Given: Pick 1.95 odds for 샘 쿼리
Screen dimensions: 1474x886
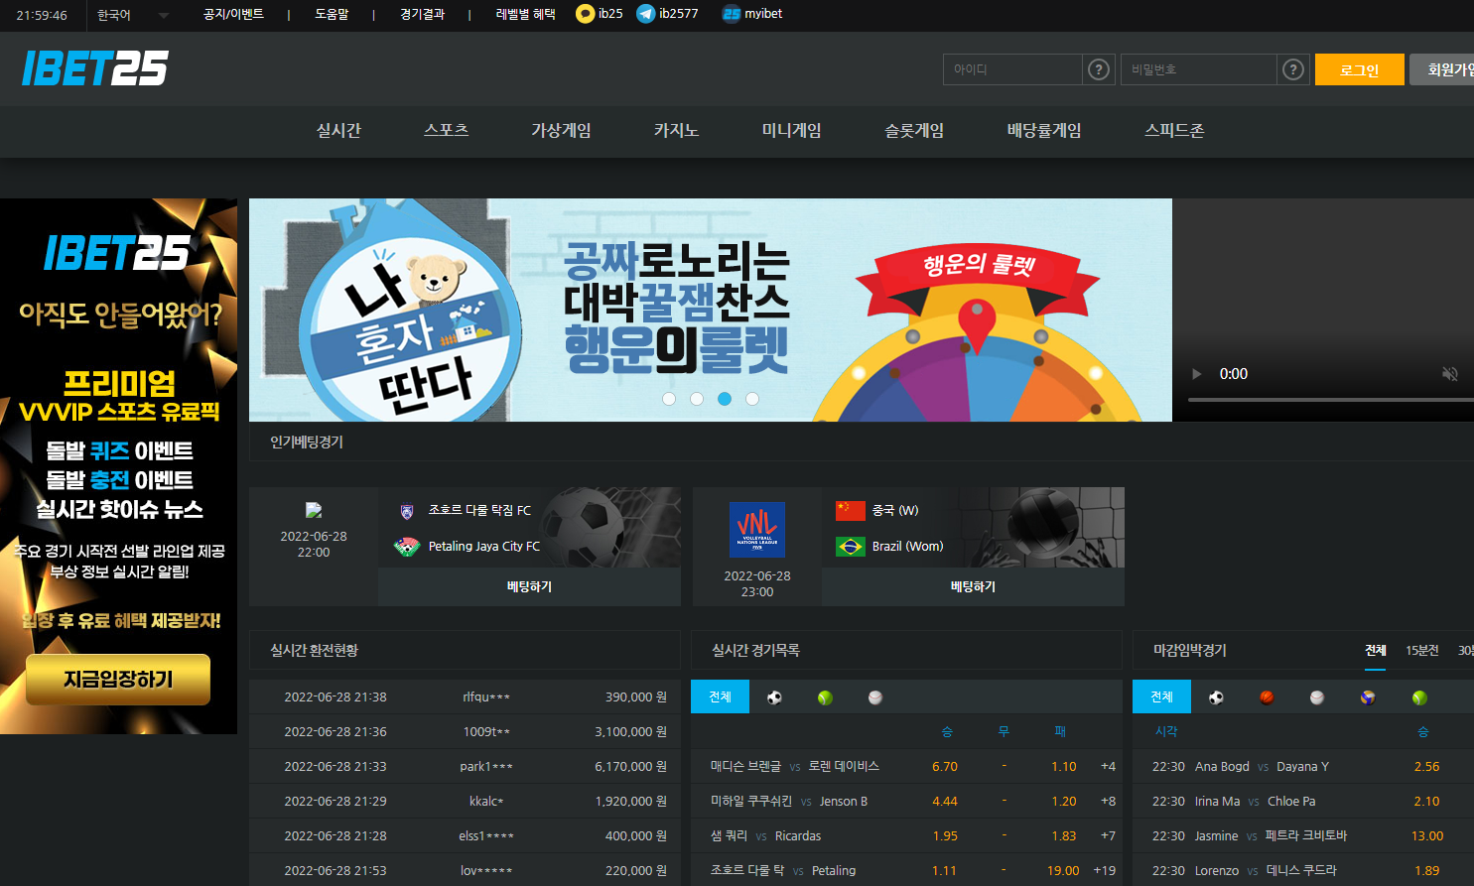Looking at the screenshot, I should point(945,835).
